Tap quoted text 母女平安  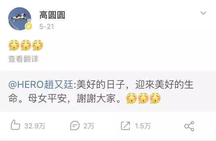click(x=48, y=99)
